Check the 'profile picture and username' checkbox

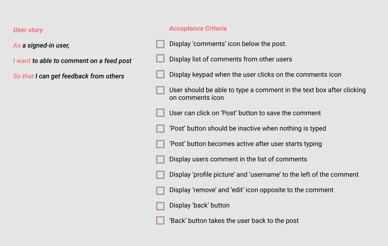pos(160,175)
